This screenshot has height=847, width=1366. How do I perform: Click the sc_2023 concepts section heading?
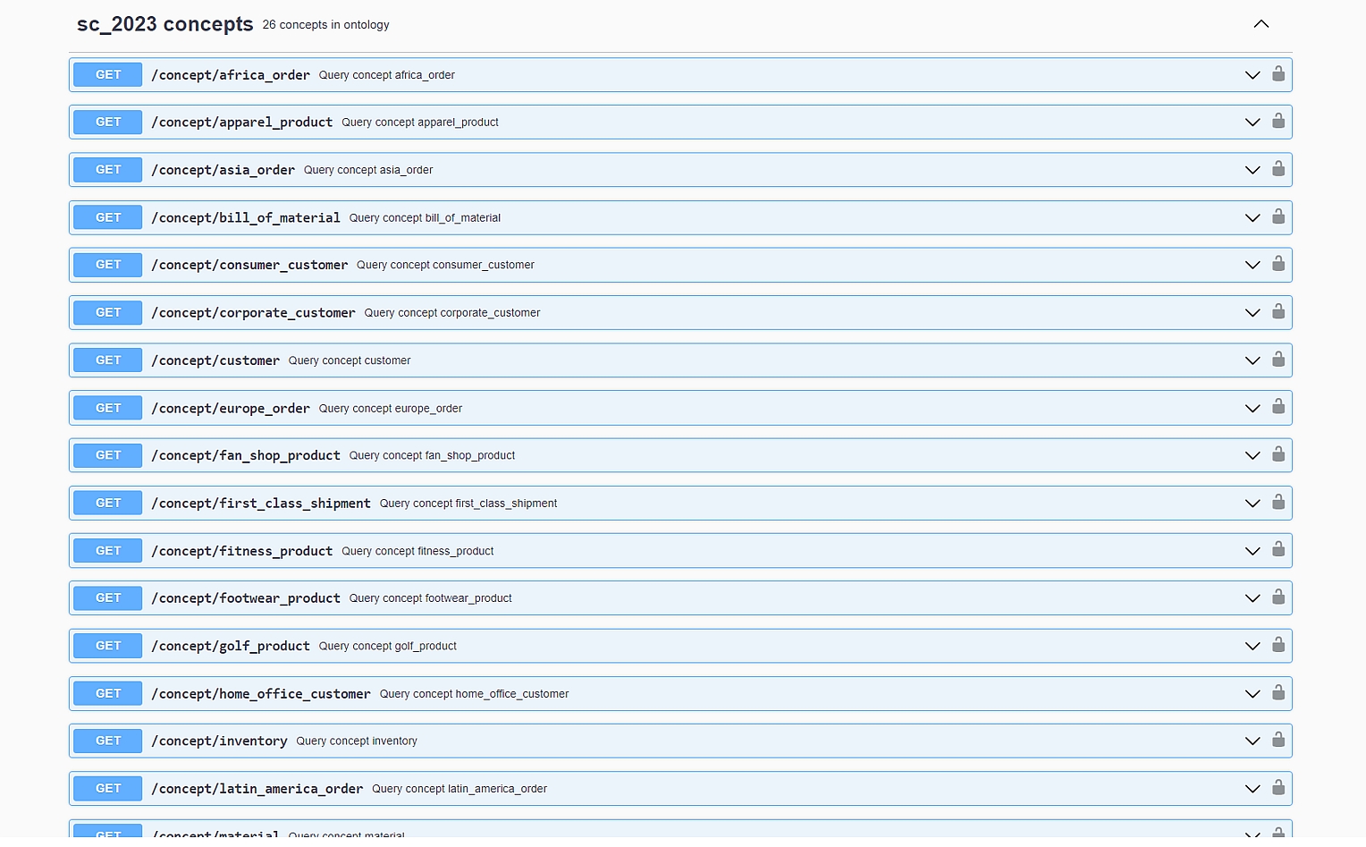165,24
